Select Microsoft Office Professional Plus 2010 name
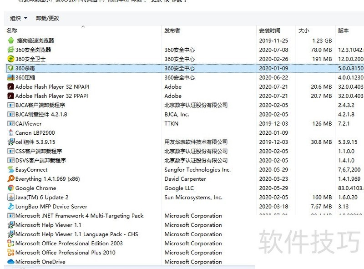This screenshot has width=364, height=269. pos(65,253)
